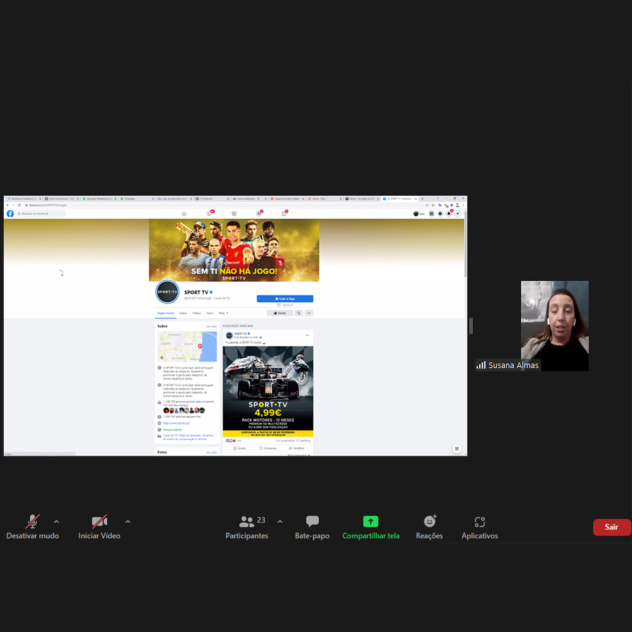Open video options arrow beside camera
This screenshot has height=632, width=632.
pyautogui.click(x=128, y=521)
